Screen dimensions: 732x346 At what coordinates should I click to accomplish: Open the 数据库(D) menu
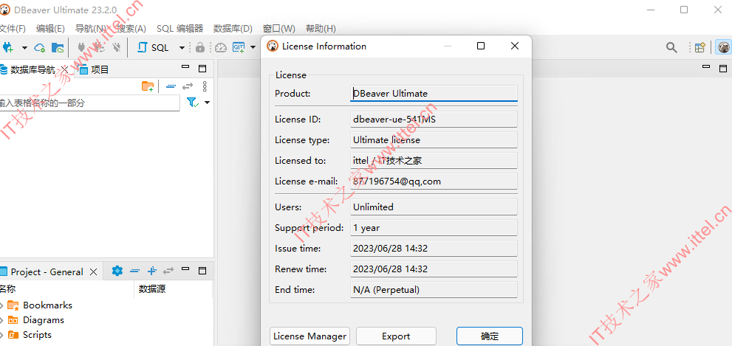(x=233, y=29)
